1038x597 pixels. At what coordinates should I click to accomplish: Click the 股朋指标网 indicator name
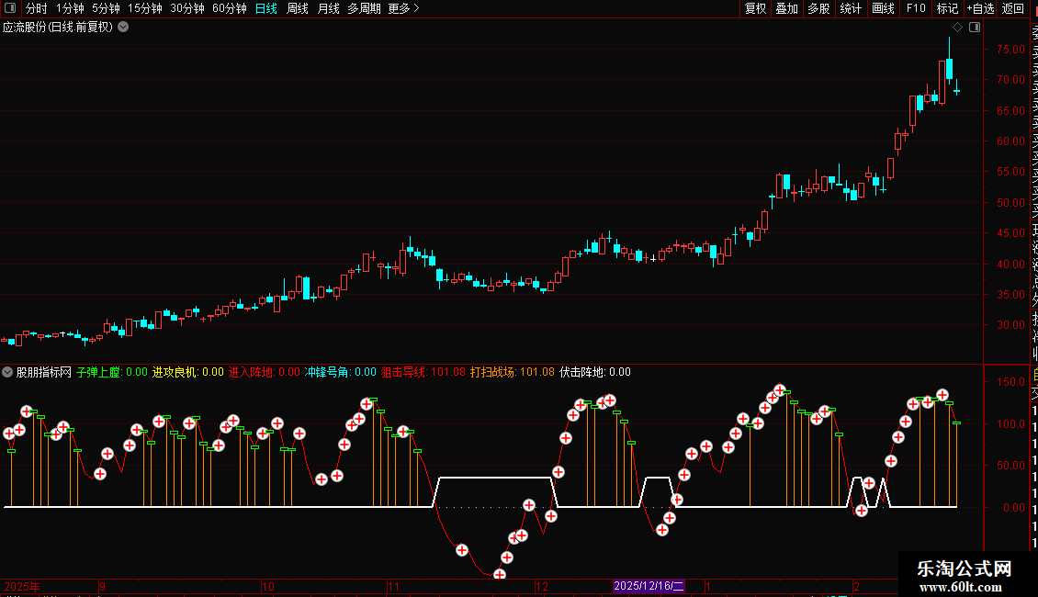[44, 372]
